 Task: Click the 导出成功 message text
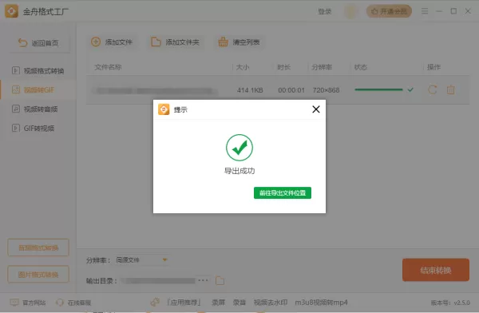[239, 171]
